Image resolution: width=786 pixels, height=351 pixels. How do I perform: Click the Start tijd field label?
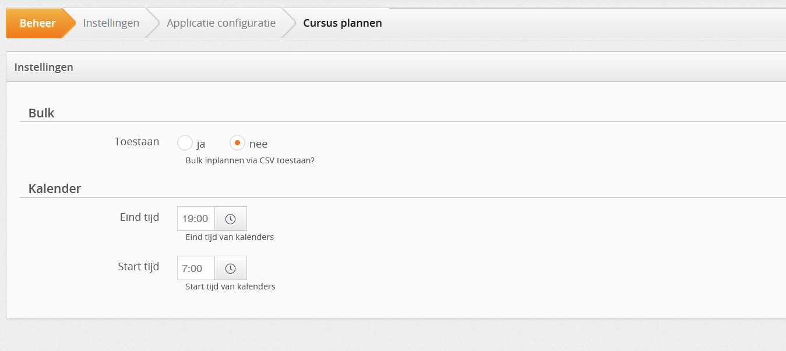(138, 267)
